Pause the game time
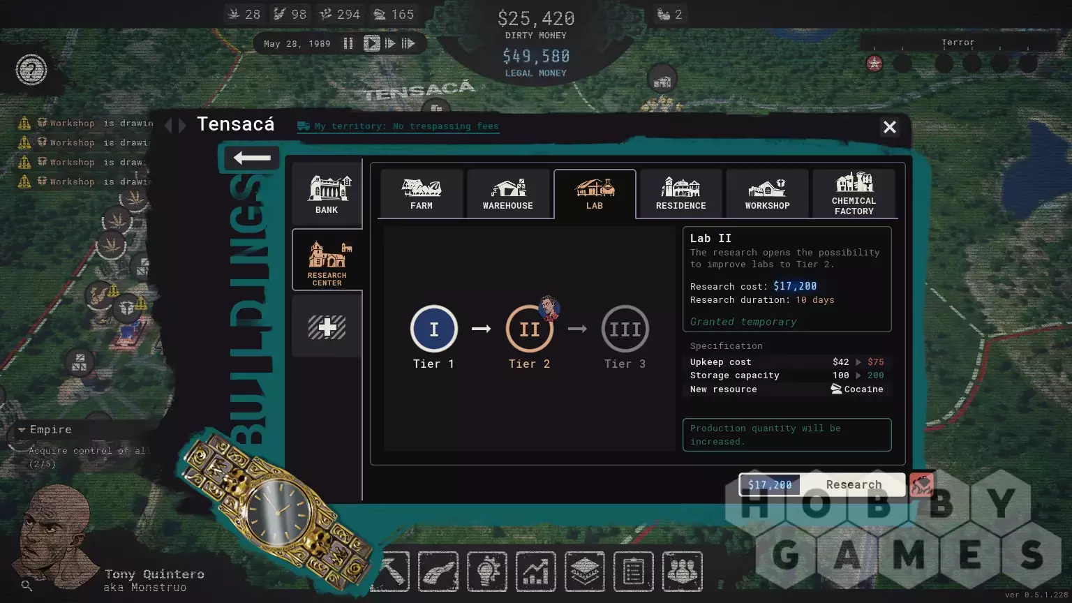The image size is (1072, 603). 348,43
